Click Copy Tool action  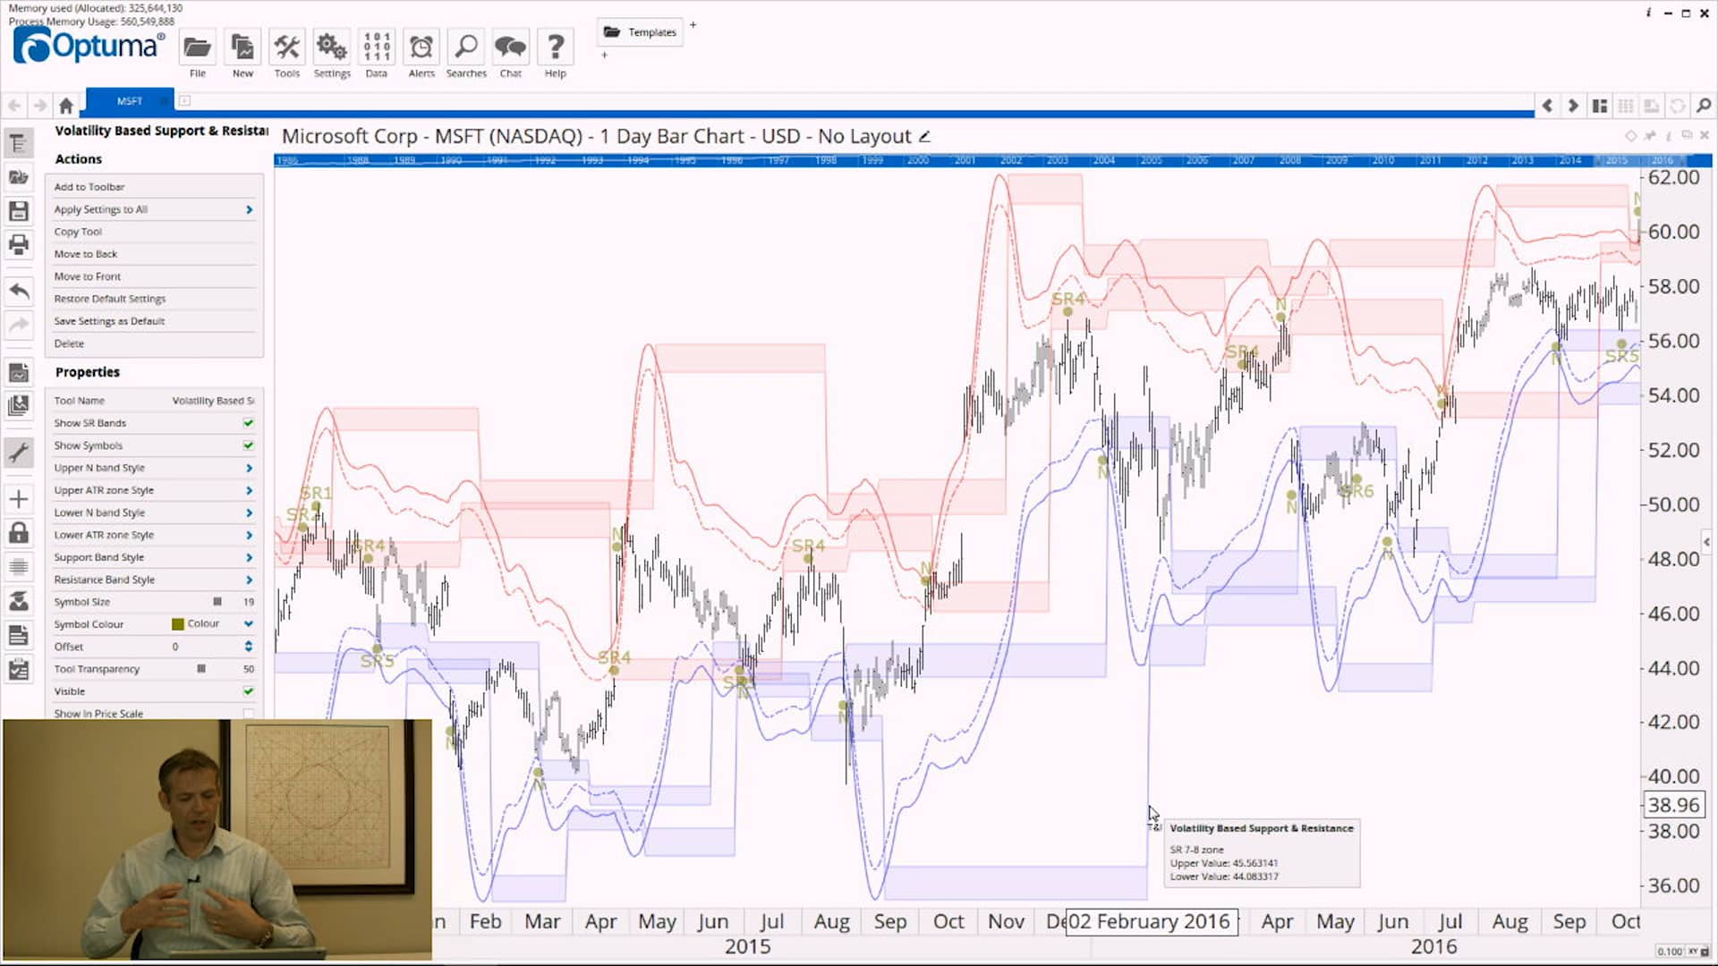coord(78,232)
